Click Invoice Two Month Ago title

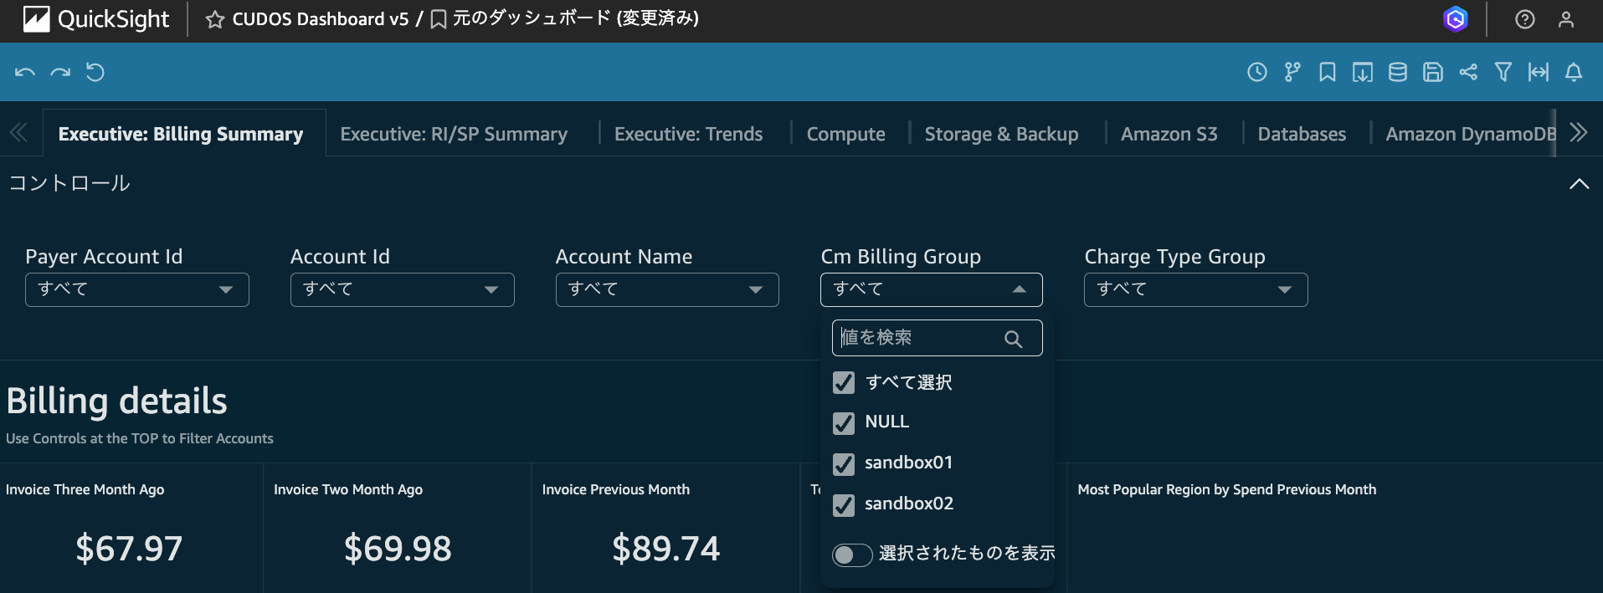(x=348, y=489)
